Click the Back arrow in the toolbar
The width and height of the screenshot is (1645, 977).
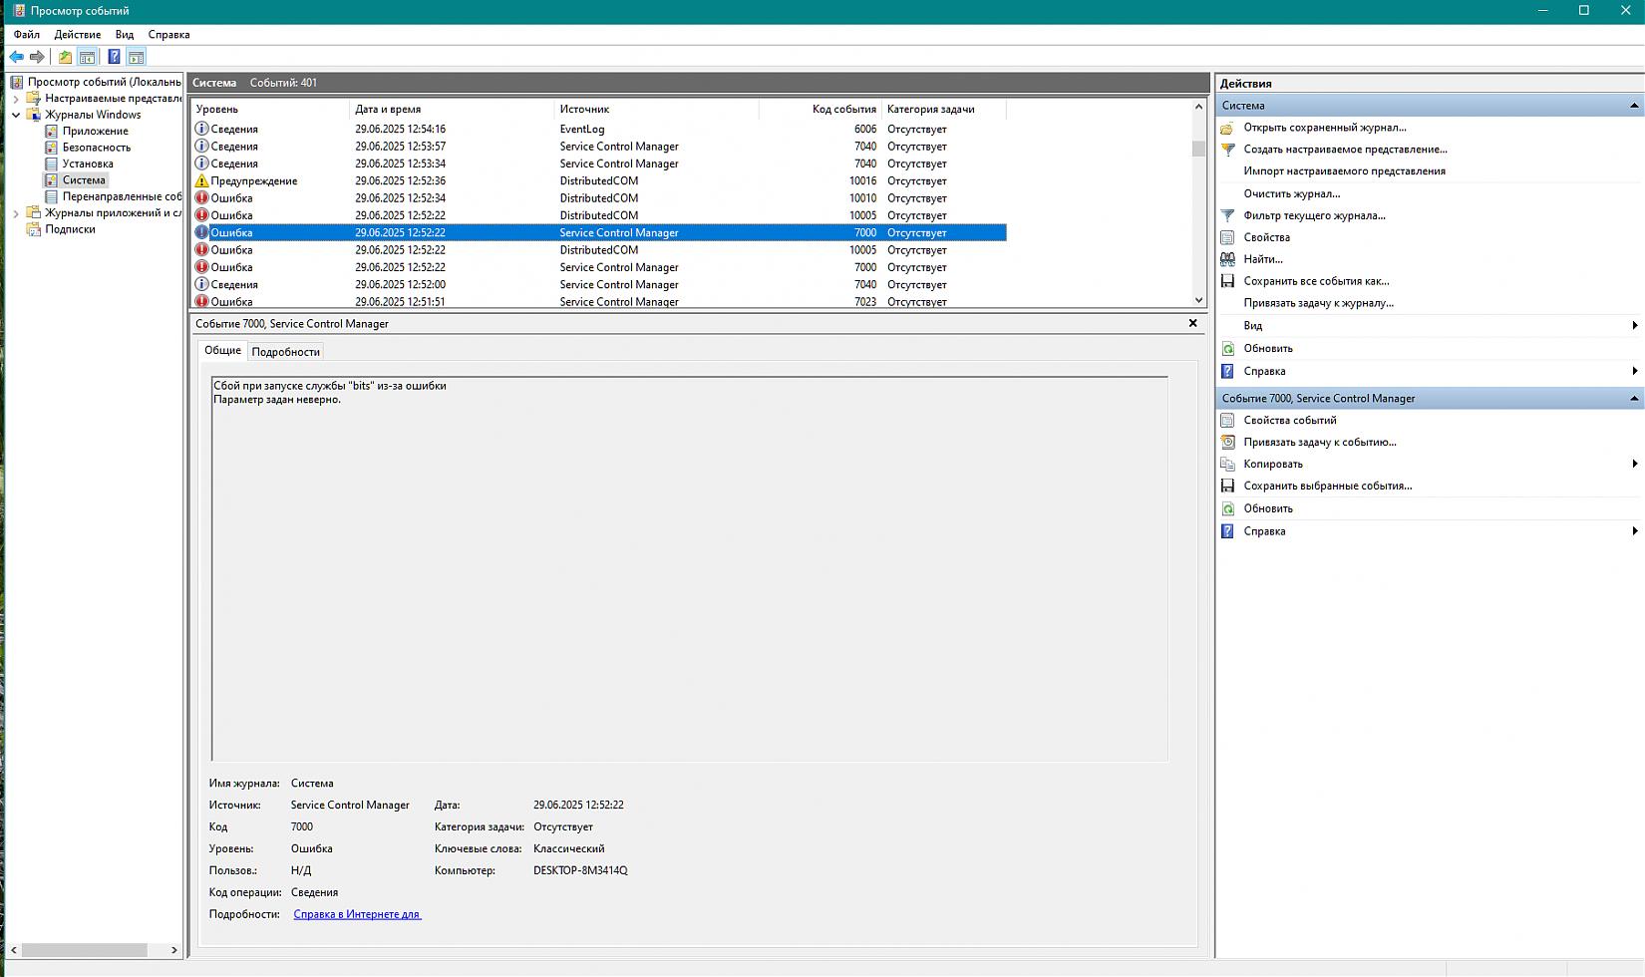(x=16, y=57)
